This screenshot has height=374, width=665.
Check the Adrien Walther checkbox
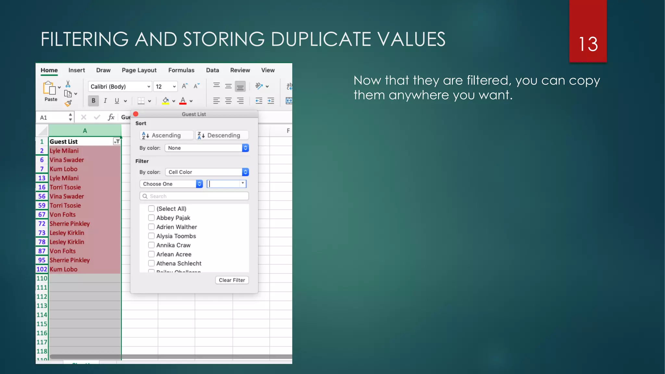click(x=151, y=227)
